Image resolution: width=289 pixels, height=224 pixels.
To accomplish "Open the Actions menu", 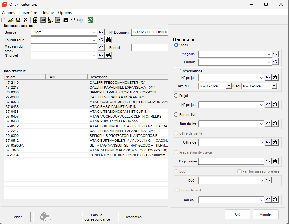I will 8,13.
